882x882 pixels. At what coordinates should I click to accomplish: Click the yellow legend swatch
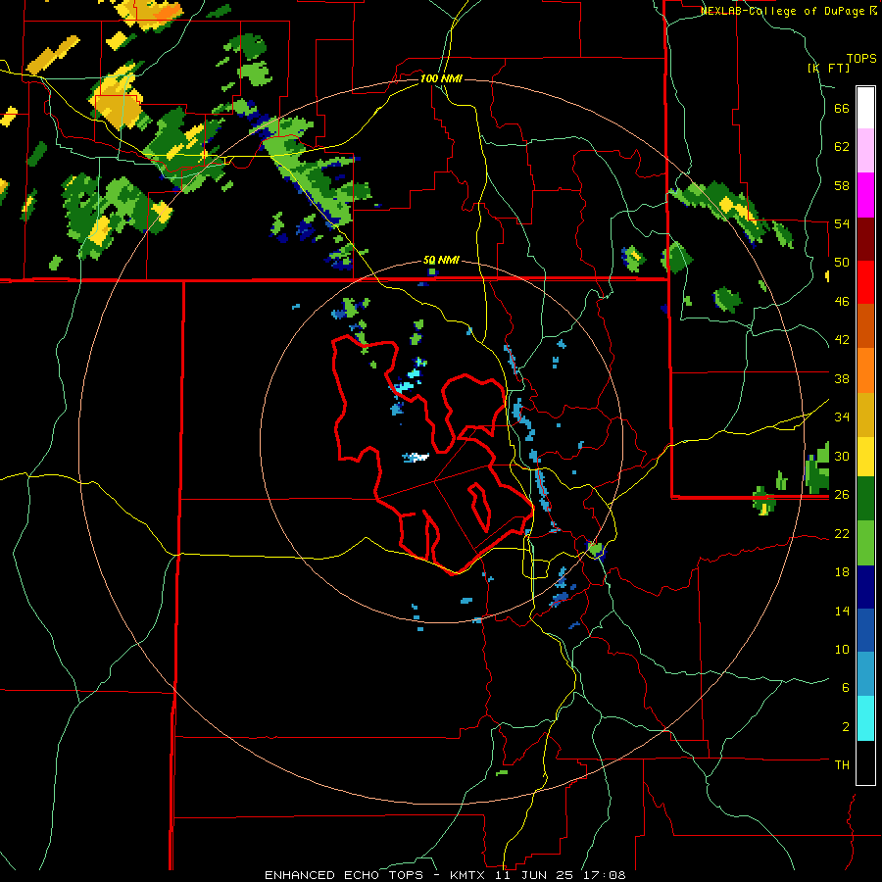865,456
